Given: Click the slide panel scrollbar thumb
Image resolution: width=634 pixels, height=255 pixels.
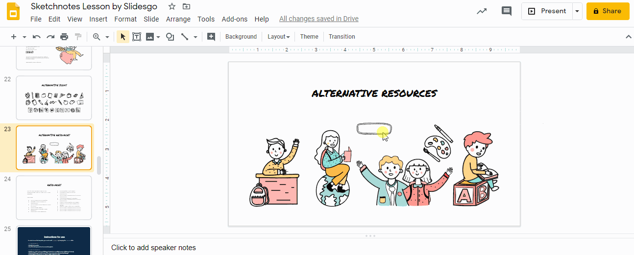Looking at the screenshot, I should pos(99,165).
